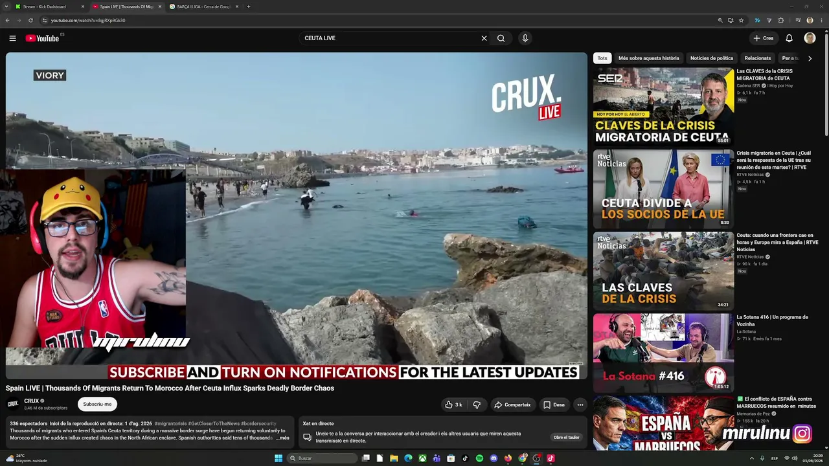Open La Sotana #416 thumbnail
Viewport: 829px width, 466px height.
point(663,353)
